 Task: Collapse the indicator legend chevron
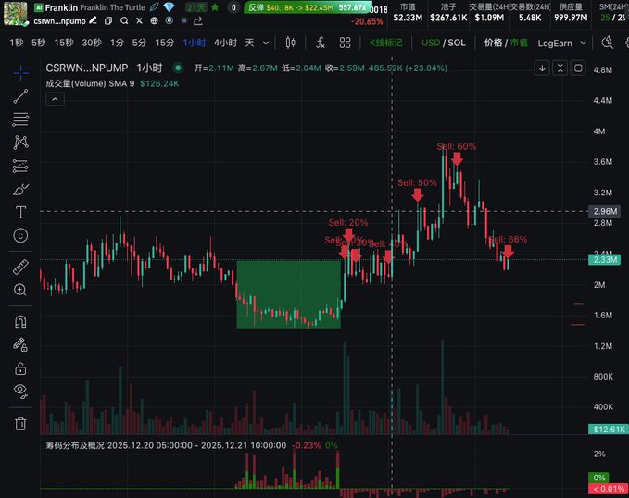coord(56,99)
